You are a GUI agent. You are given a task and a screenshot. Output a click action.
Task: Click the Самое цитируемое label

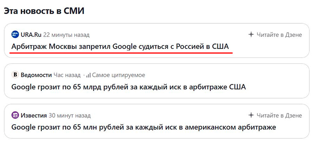click(119, 75)
